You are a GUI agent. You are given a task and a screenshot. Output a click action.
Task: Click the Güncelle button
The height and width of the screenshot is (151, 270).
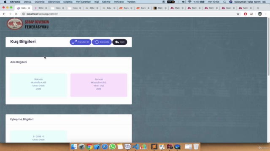[102, 42]
